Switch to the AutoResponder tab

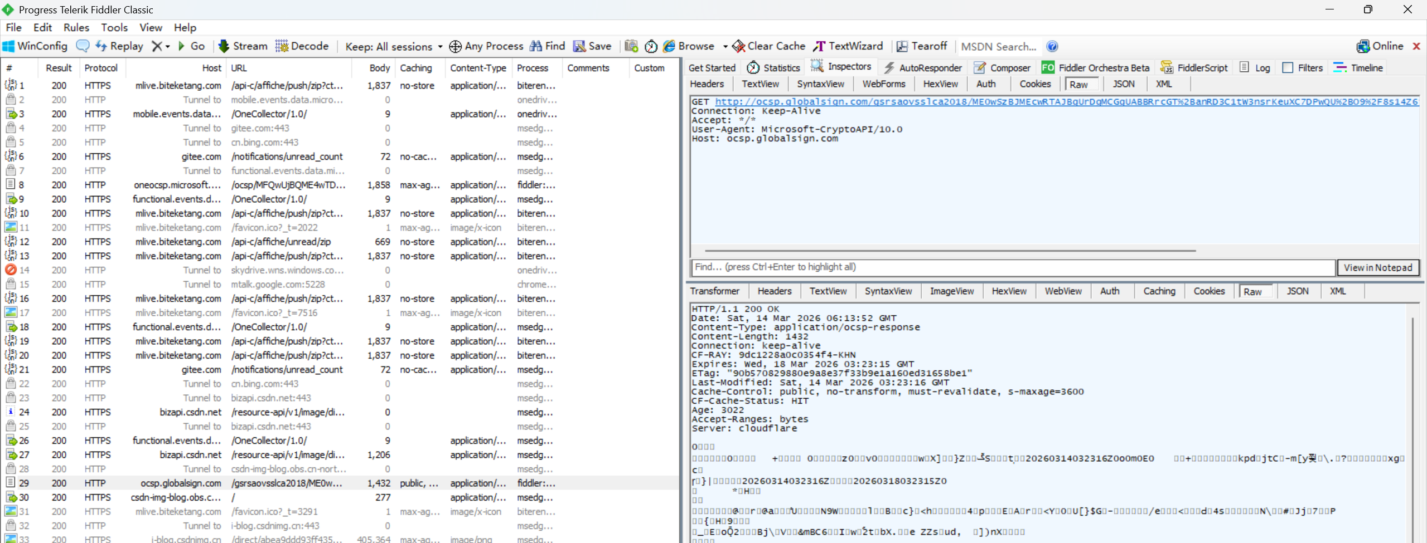[x=923, y=68]
